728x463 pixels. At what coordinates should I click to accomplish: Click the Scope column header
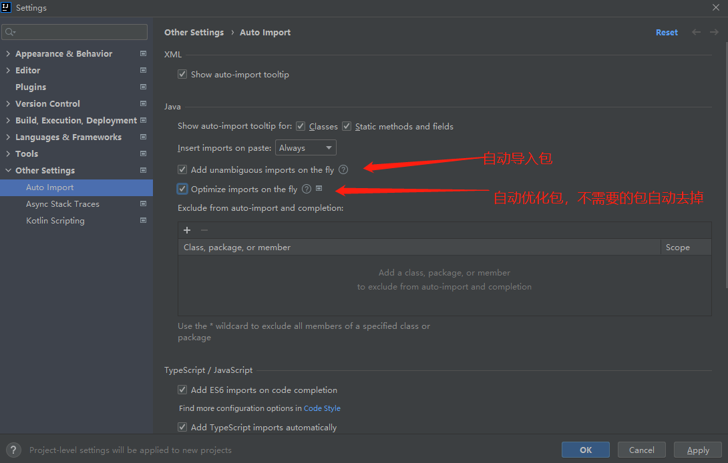coord(686,248)
